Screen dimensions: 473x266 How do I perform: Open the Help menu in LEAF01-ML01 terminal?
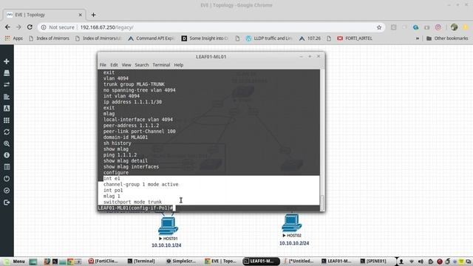[x=179, y=65]
